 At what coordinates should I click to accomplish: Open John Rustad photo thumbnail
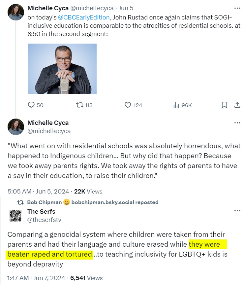coord(62,69)
